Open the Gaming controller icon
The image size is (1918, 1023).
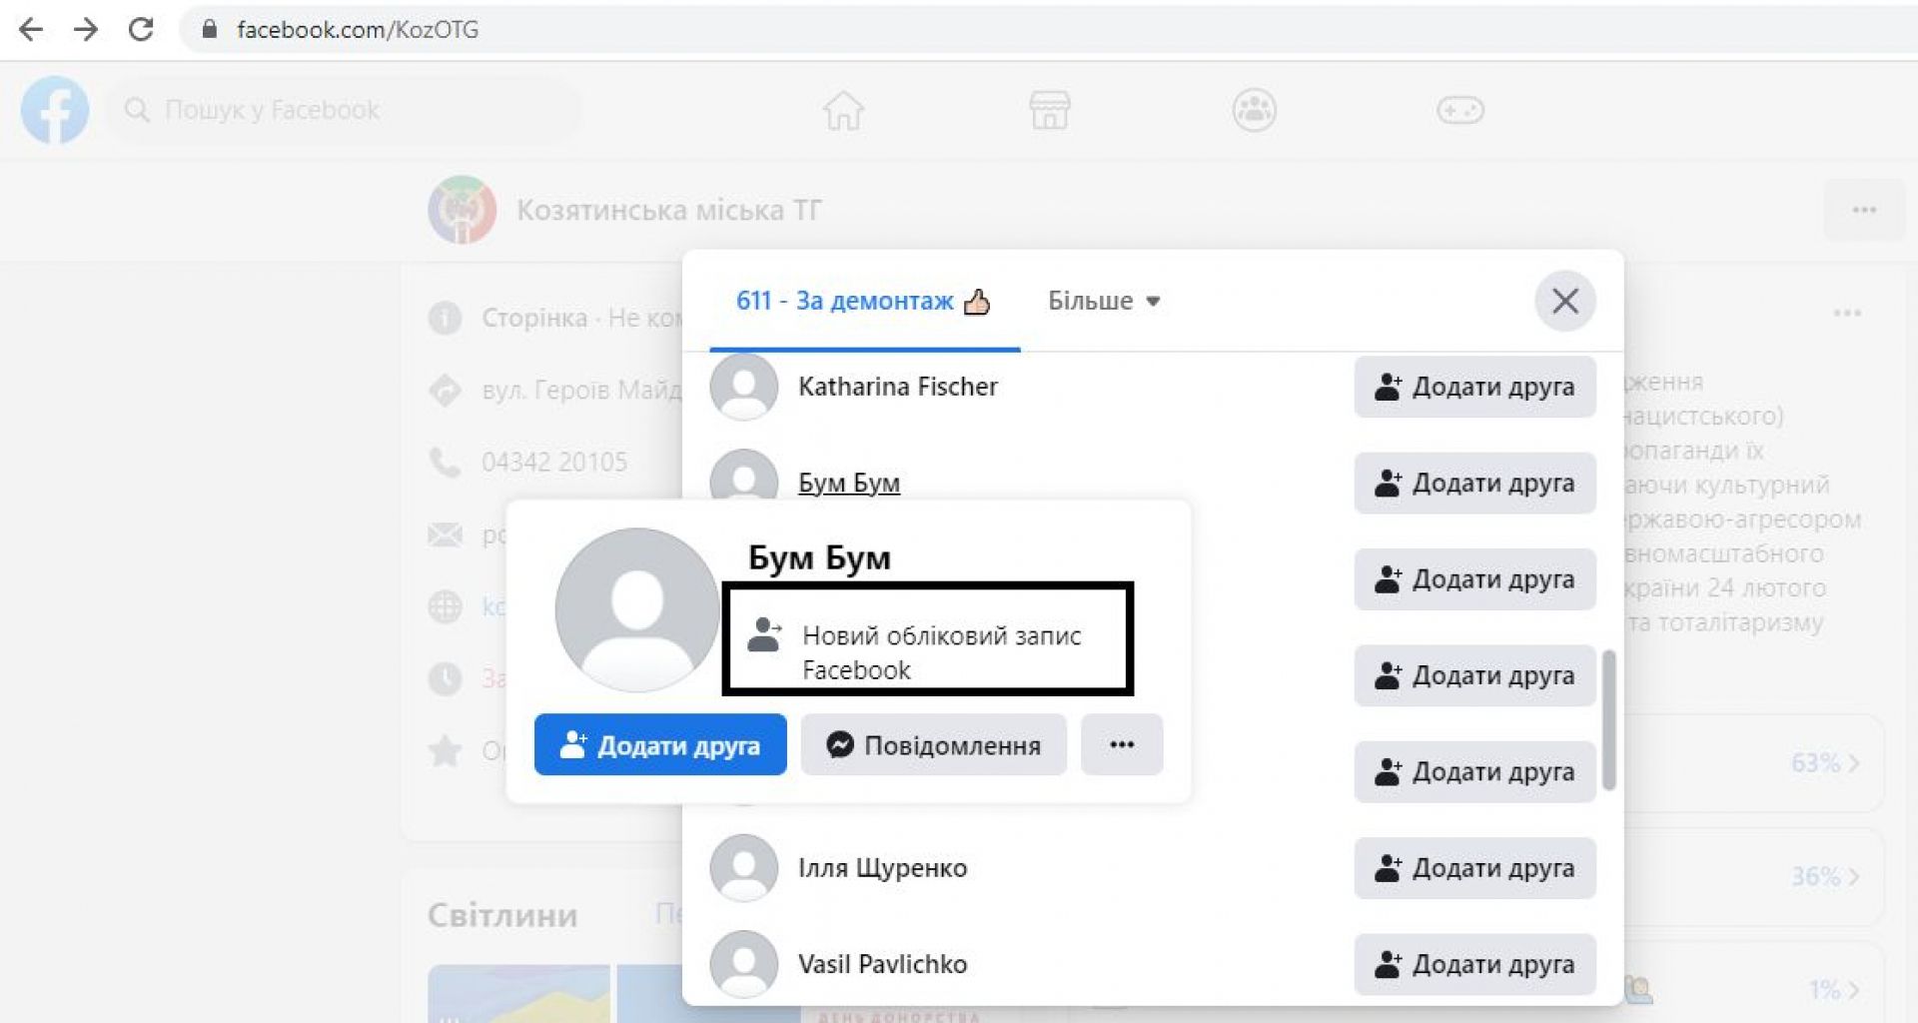point(1459,110)
